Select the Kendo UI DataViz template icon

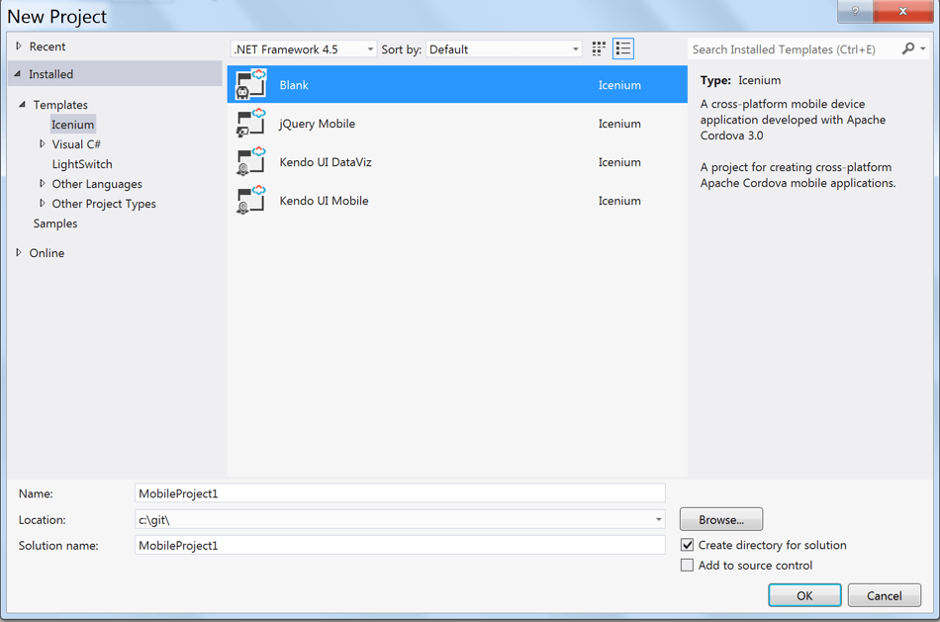point(250,162)
